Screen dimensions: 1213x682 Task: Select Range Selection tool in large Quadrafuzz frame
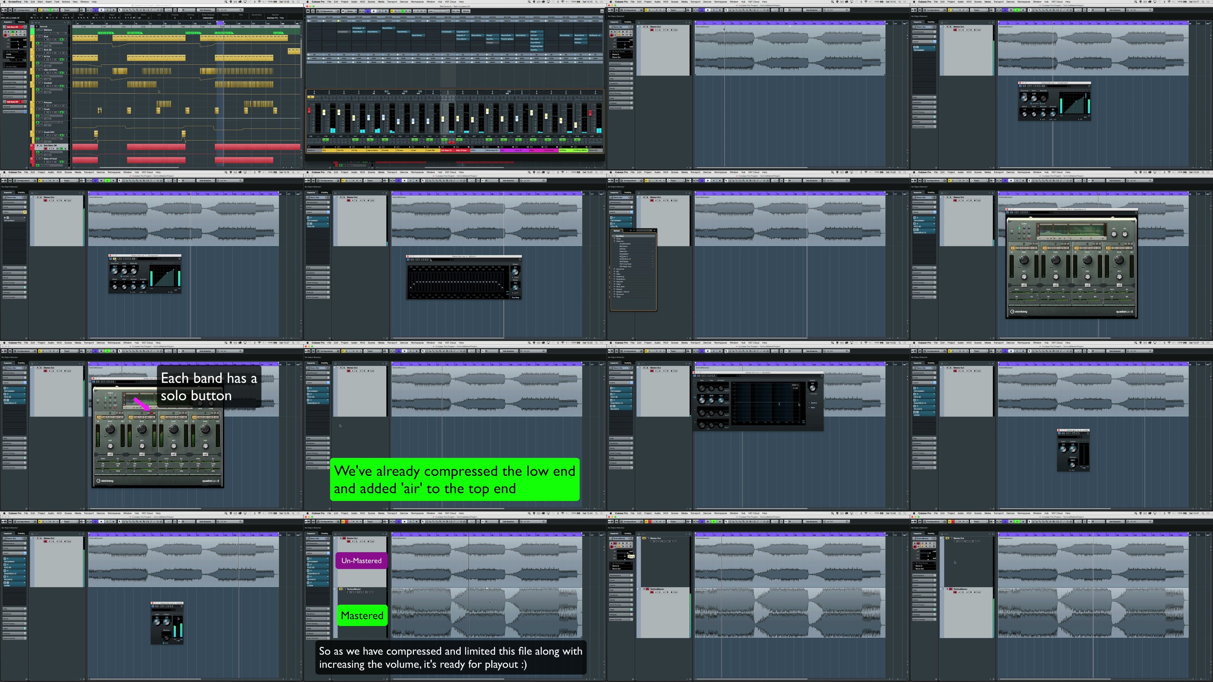(x=1033, y=181)
